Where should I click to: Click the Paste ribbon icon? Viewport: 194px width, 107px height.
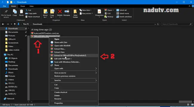[21, 12]
